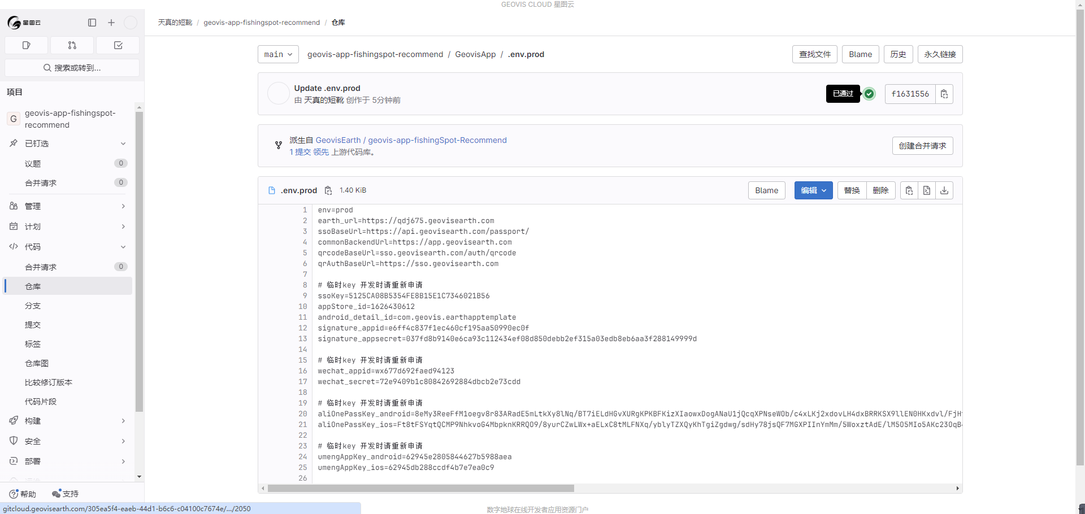This screenshot has height=514, width=1085.
Task: Click line number 20 link
Action: pos(302,414)
